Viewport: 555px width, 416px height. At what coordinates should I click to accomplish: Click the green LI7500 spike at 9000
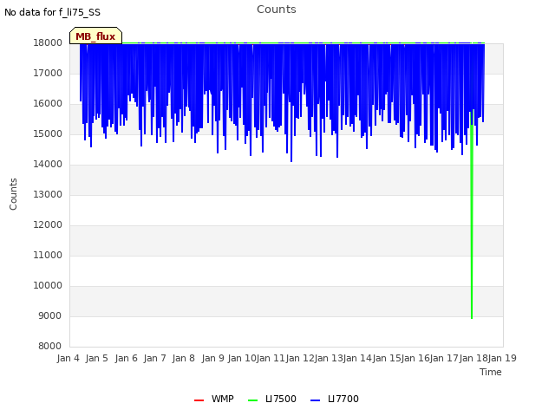[x=472, y=315]
